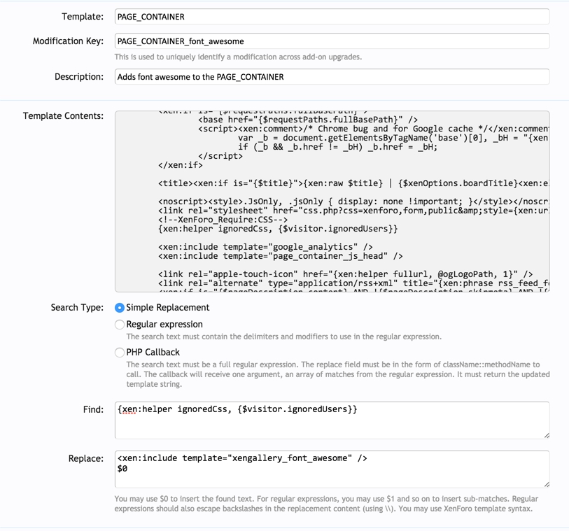
Task: Click the google_analytics include line in Template Contents
Action: coord(265,247)
